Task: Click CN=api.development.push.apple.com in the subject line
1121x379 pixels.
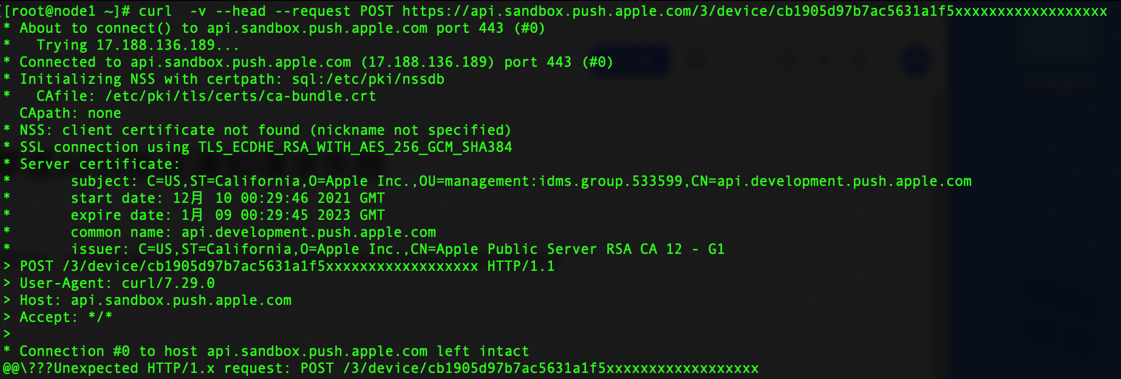Action: tap(831, 182)
